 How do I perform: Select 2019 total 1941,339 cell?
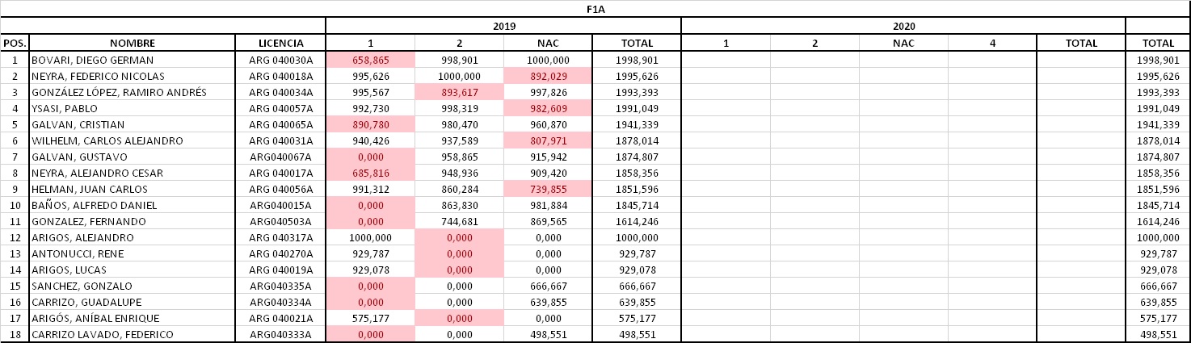point(637,125)
